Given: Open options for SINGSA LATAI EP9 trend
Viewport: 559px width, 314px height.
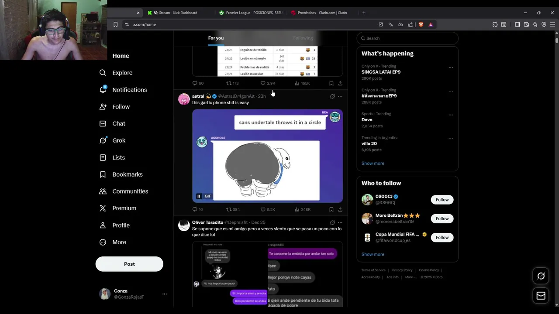Looking at the screenshot, I should pos(451,67).
